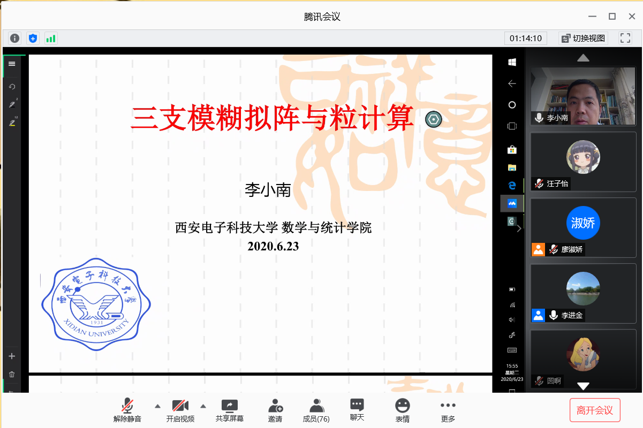
Task: Click Switch View (切换视图) button
Action: click(x=583, y=38)
